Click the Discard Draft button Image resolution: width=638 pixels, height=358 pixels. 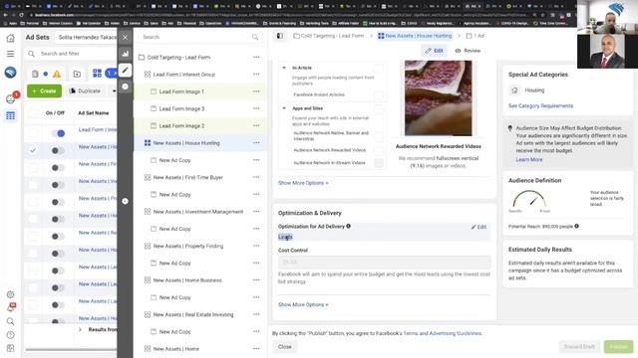[x=579, y=347]
